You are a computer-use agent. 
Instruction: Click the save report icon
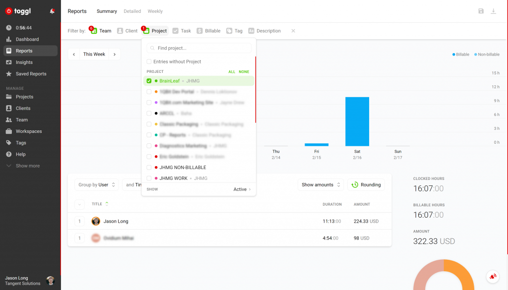point(481,11)
